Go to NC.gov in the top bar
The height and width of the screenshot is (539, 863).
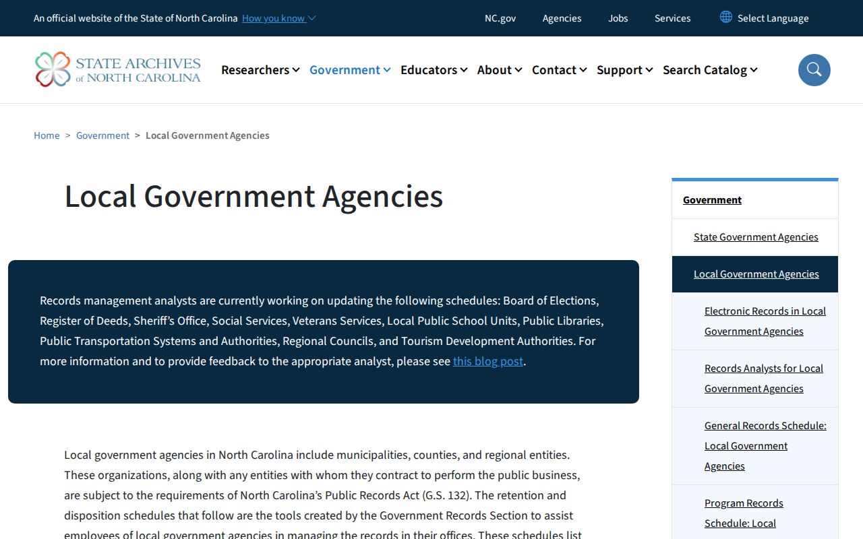500,18
